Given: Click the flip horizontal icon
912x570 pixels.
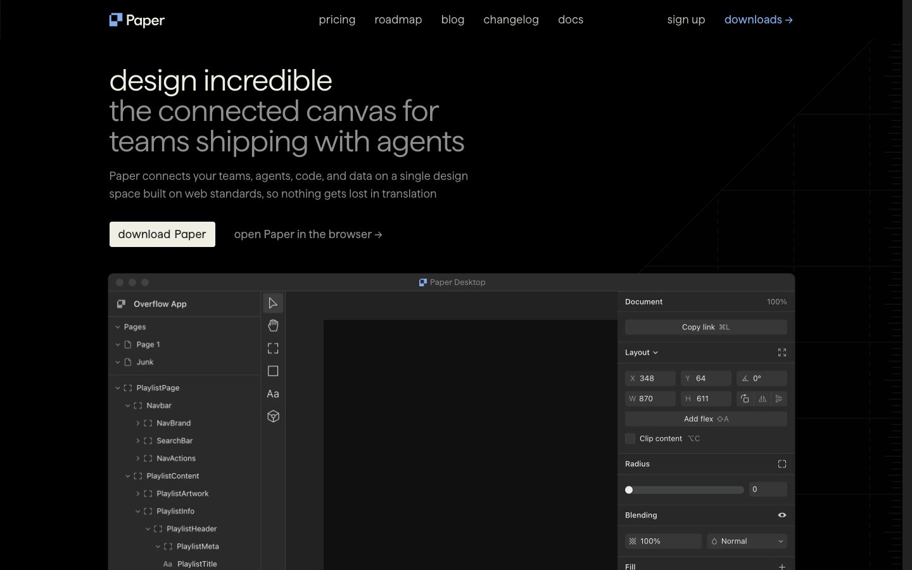Looking at the screenshot, I should click(763, 398).
